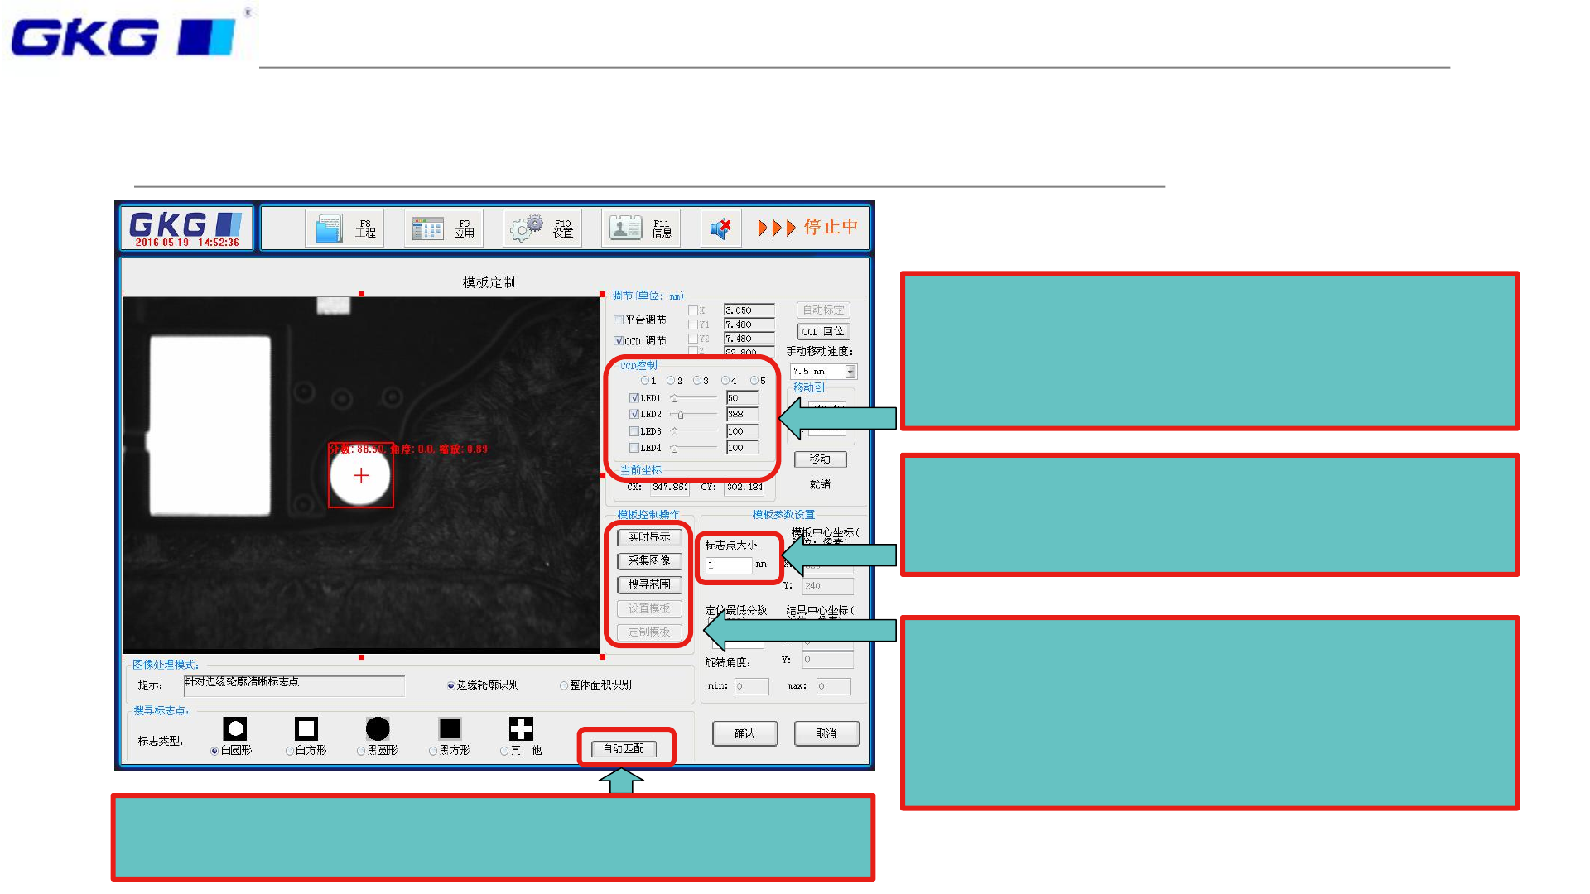Click the white circle mark type icon
The height and width of the screenshot is (894, 1590).
click(x=235, y=728)
